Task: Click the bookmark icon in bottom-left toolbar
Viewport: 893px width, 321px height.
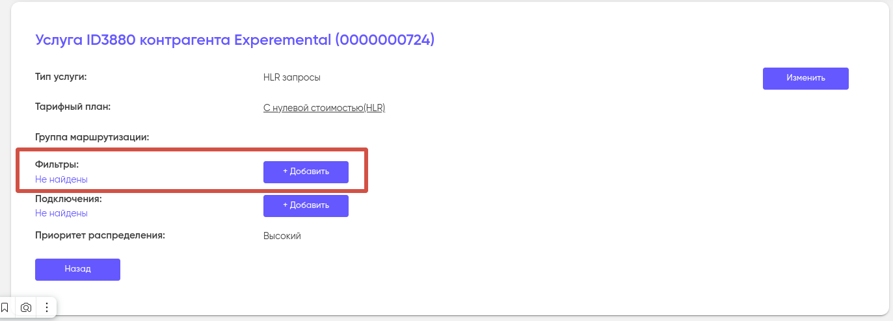Action: click(x=5, y=307)
